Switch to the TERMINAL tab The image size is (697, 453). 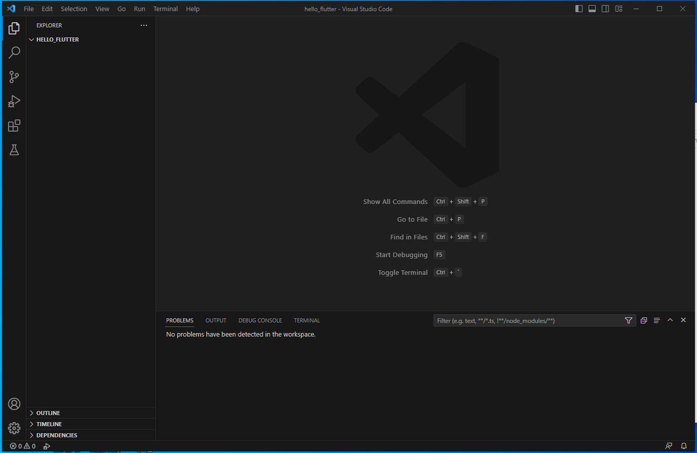tap(307, 320)
